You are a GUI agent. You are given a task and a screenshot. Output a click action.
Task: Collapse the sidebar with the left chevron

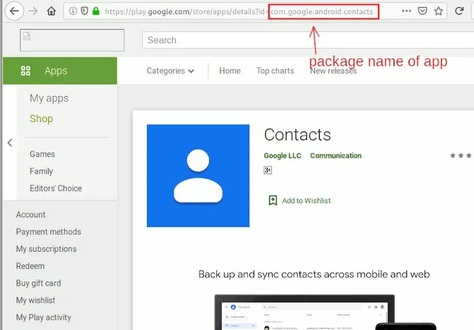point(10,143)
